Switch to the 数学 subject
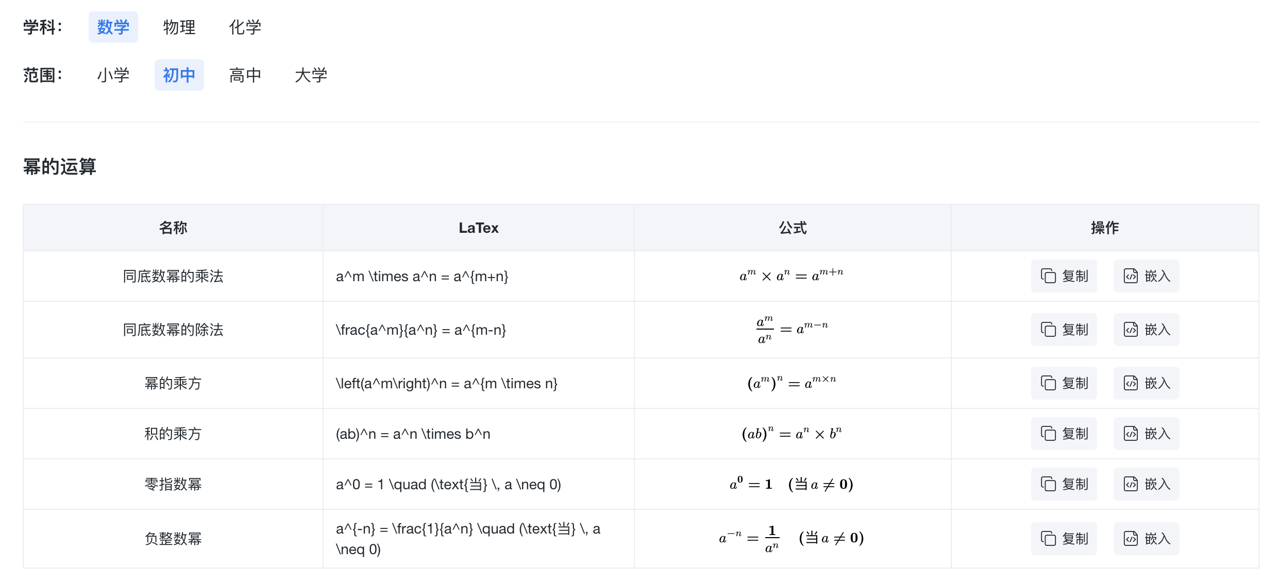This screenshot has width=1280, height=584. pos(113,27)
